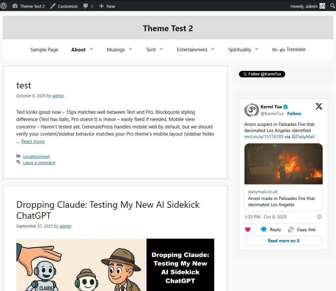Expand the Musings submenu chevron
The image size is (336, 291).
[x=131, y=49]
